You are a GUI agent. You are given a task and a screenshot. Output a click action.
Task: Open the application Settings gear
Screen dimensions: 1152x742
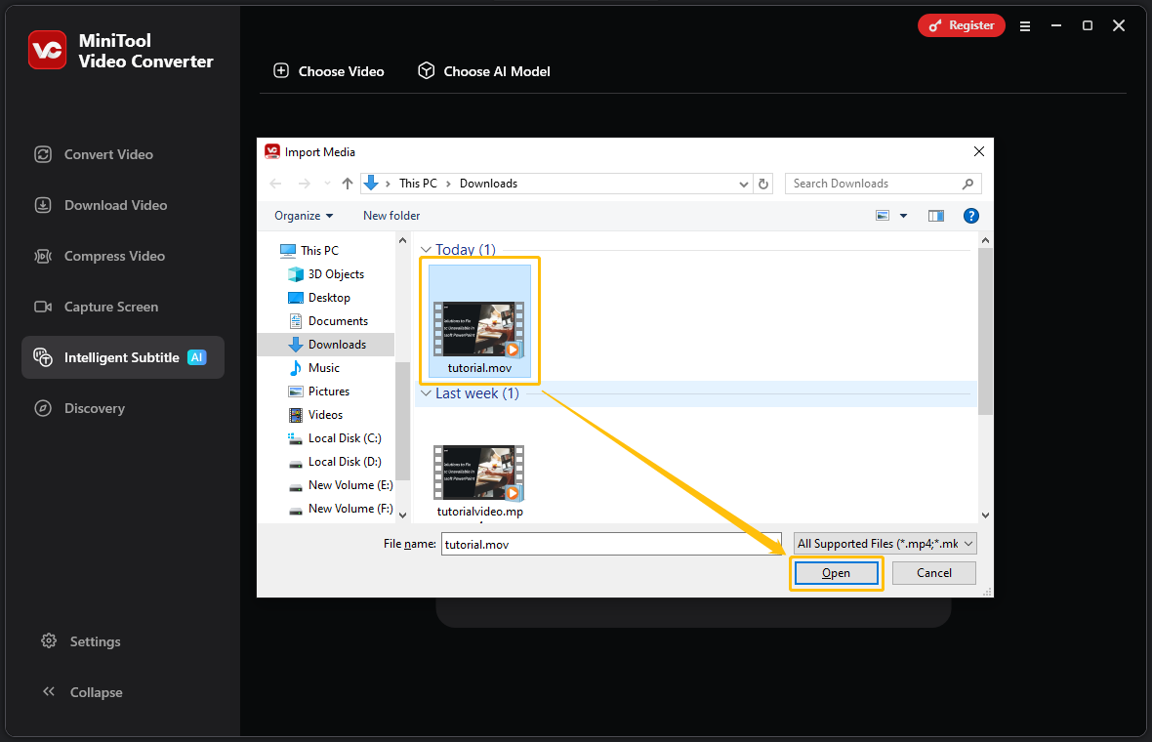pyautogui.click(x=81, y=641)
